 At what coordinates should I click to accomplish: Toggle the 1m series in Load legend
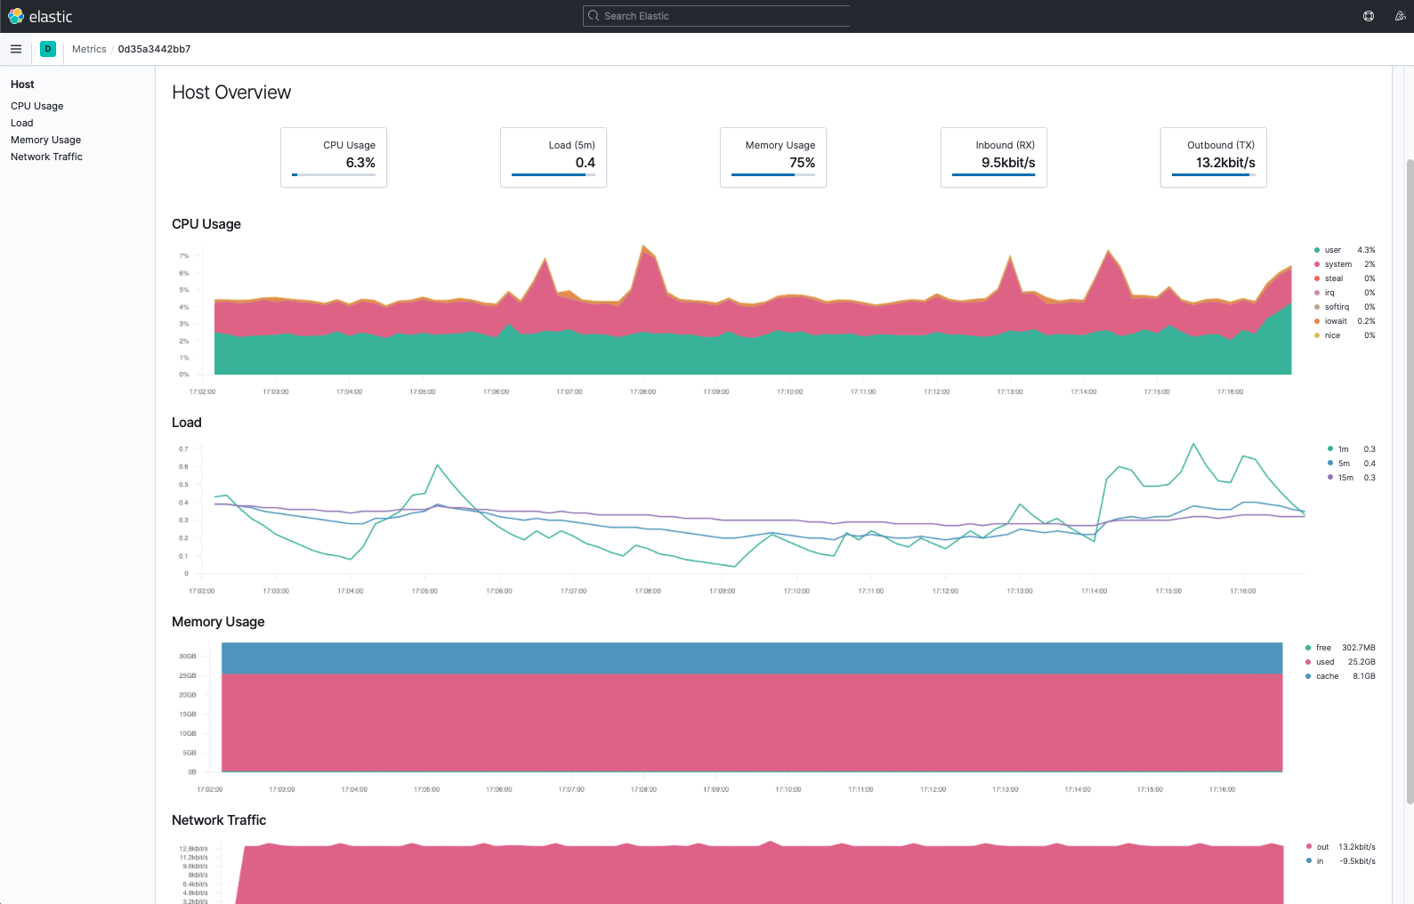(1343, 449)
